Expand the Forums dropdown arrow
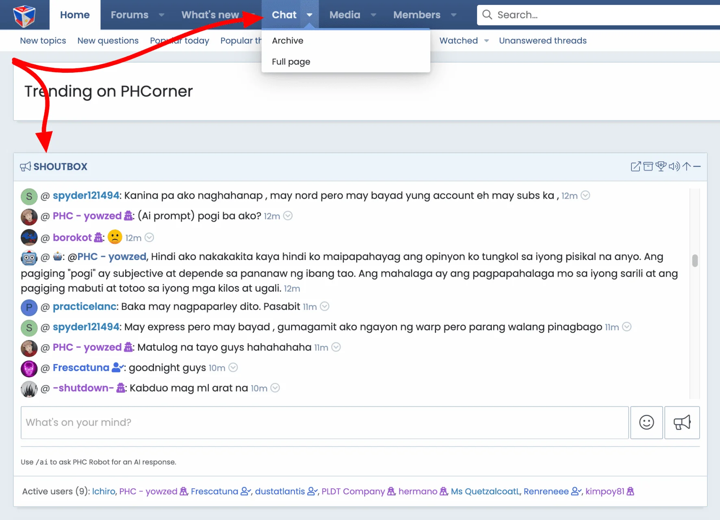 click(161, 15)
